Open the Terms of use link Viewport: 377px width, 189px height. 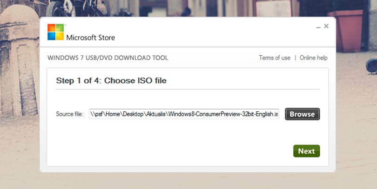click(x=274, y=58)
